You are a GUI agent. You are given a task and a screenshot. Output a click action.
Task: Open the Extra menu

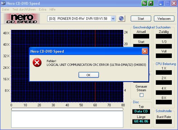pos(42,9)
